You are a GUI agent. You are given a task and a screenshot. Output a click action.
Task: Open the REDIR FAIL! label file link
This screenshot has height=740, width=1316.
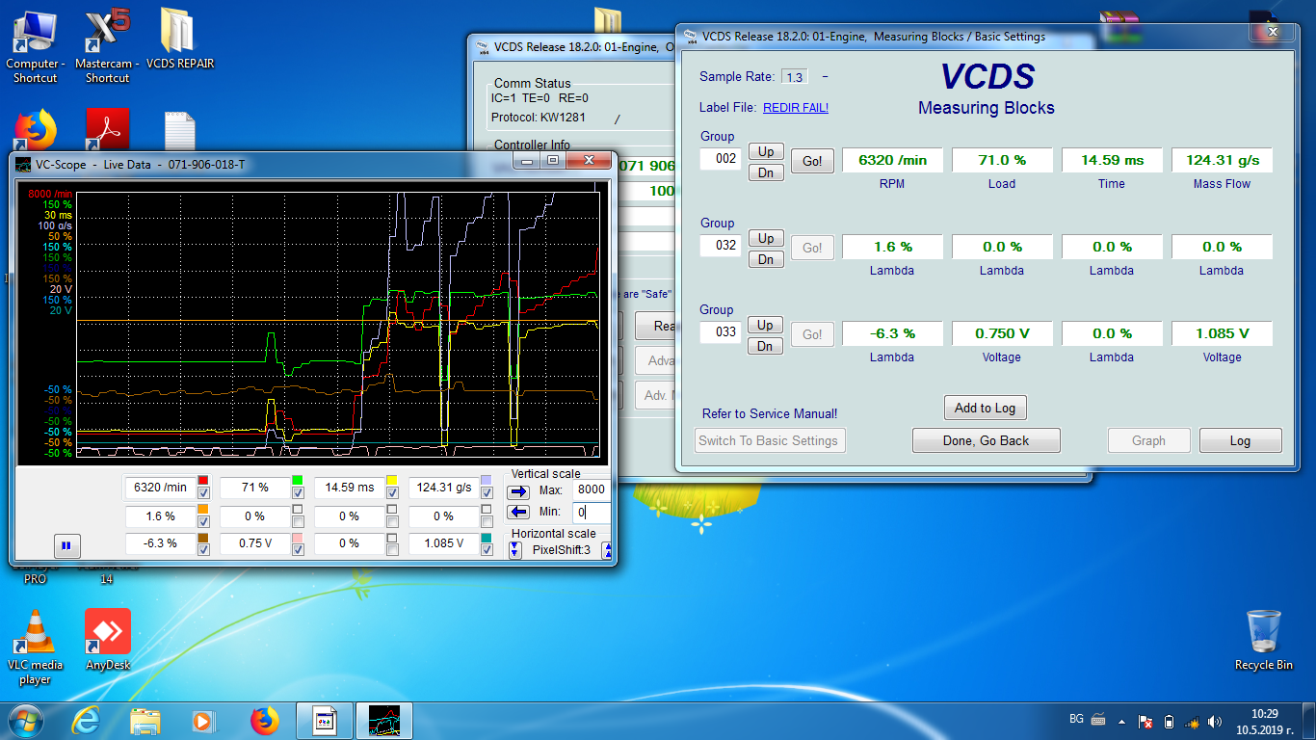[795, 108]
